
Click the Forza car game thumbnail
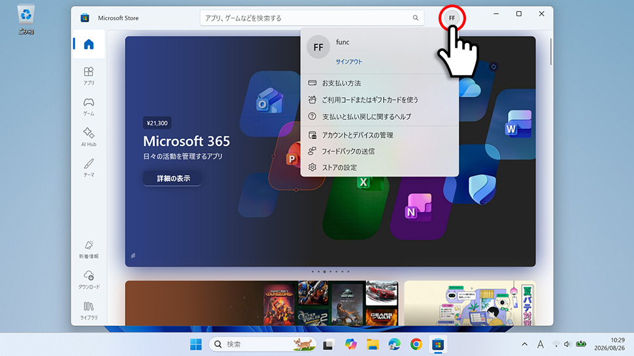coord(382,293)
